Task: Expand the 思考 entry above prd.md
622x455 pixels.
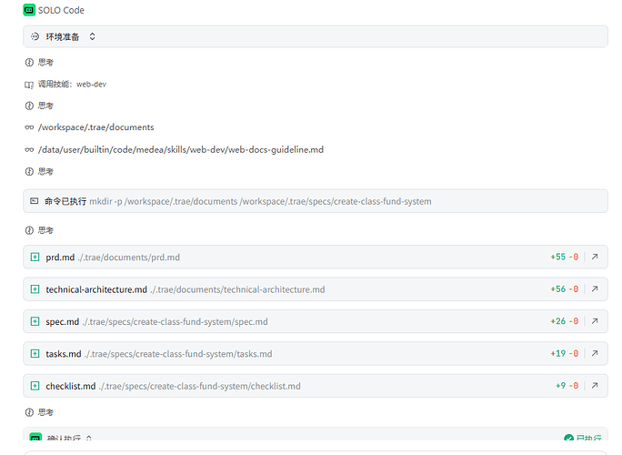Action: (39, 230)
